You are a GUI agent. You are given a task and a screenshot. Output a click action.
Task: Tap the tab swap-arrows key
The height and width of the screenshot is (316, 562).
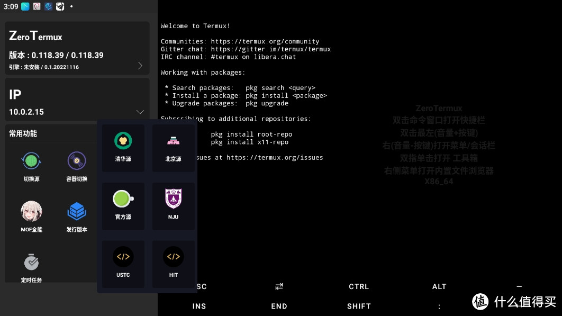coord(279,286)
